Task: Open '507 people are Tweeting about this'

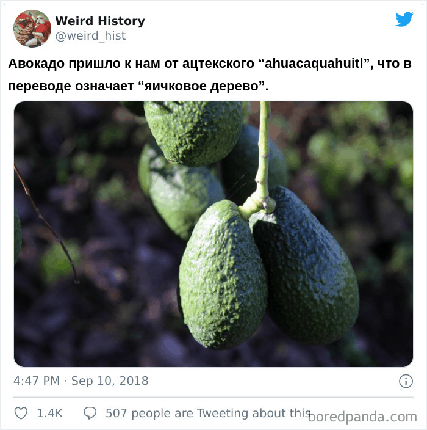Action: tap(208, 414)
